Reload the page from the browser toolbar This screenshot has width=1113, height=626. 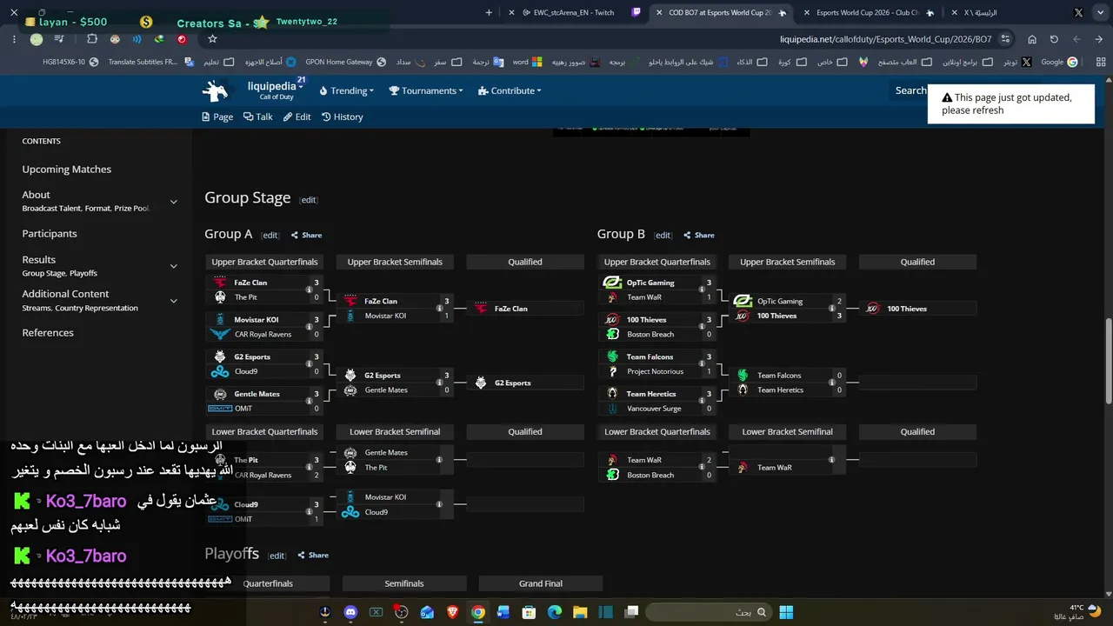pyautogui.click(x=1054, y=39)
